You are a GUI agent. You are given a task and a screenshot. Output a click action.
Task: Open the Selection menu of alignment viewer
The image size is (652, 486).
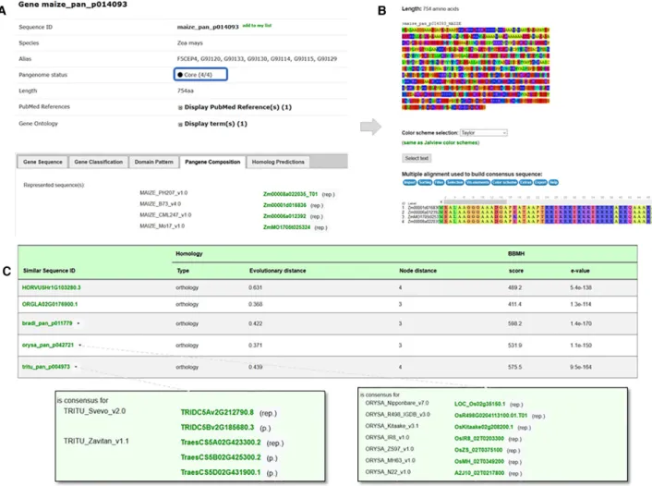(x=455, y=182)
